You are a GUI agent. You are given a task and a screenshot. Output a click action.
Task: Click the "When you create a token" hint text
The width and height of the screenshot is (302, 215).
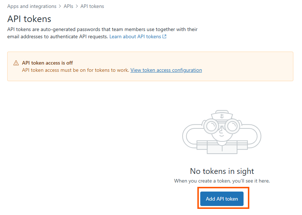tap(222, 181)
